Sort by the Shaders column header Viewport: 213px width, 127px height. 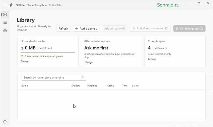click(x=76, y=86)
